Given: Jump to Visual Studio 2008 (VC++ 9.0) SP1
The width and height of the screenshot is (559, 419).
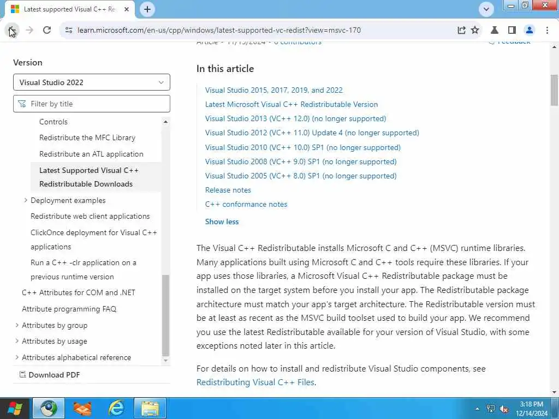Looking at the screenshot, I should coord(301,161).
